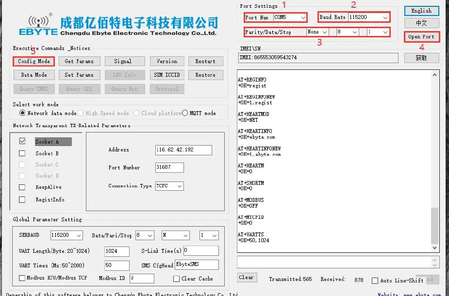
Task: Click the log scrollbar down arrow
Action: click(435, 248)
